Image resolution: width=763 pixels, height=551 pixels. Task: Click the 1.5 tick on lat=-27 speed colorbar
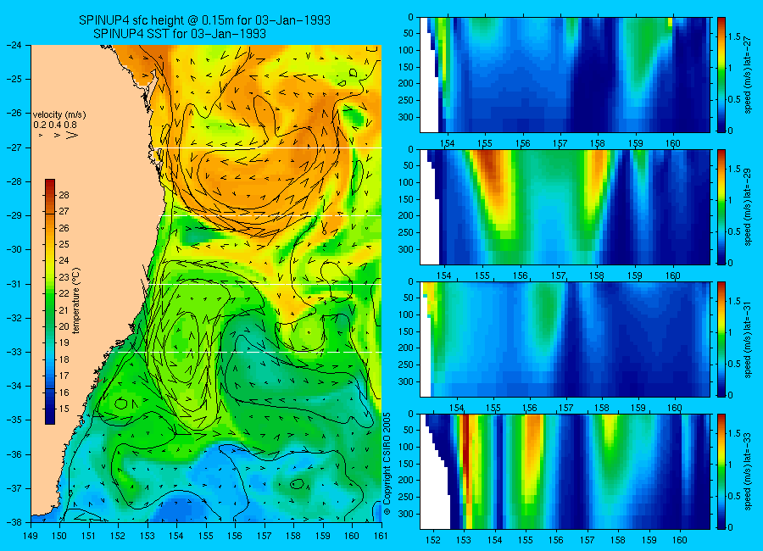pos(735,36)
